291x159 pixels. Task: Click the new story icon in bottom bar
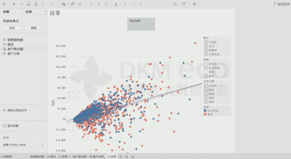[x=132, y=157]
